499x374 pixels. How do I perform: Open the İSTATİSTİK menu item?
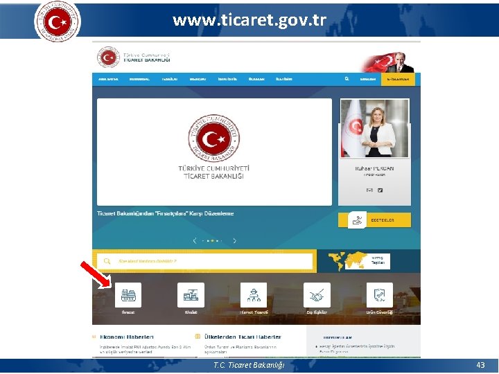227,79
